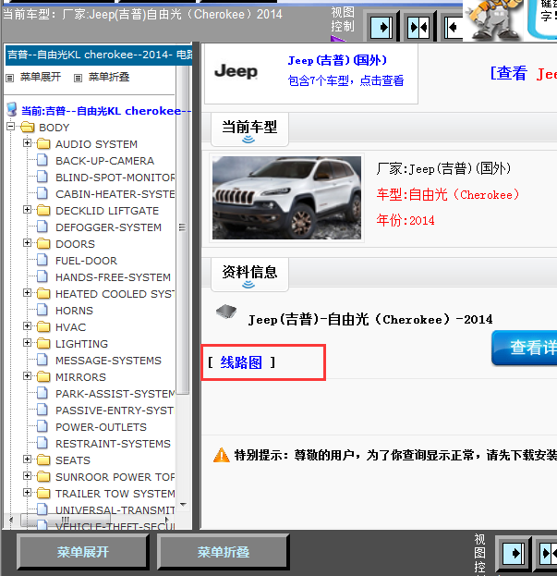Click the BODY folder icon

coord(28,127)
